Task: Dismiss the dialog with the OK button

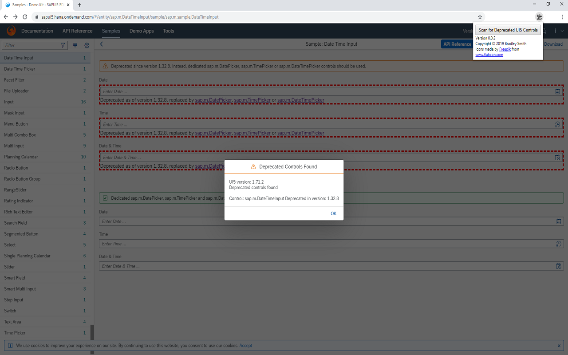Action: pyautogui.click(x=333, y=213)
